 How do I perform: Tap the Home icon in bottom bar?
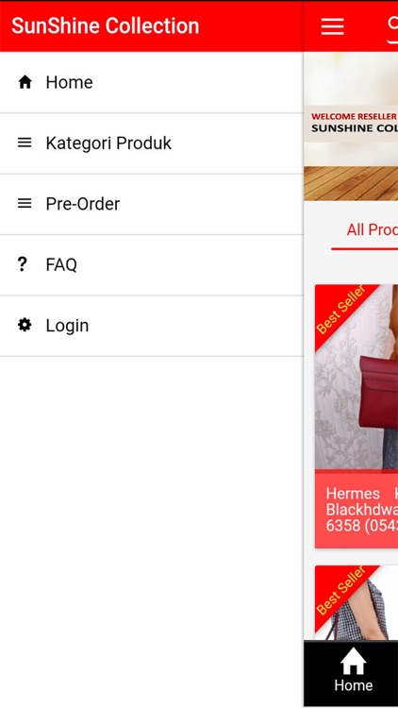pyautogui.click(x=354, y=661)
